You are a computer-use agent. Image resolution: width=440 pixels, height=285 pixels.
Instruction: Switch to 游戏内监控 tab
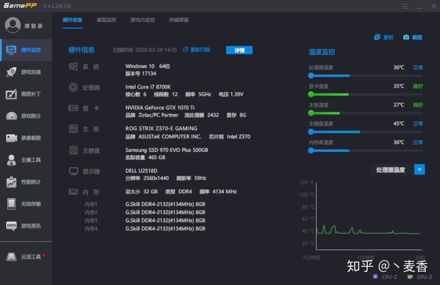tap(142, 20)
